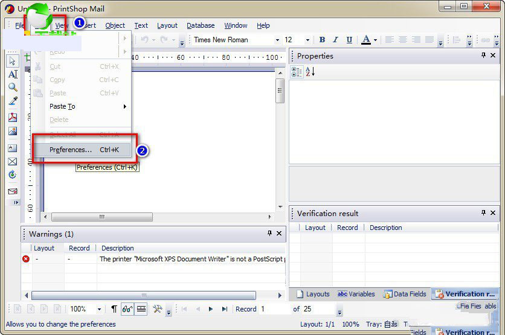The width and height of the screenshot is (505, 335).
Task: Switch to the Layouts tab
Action: click(x=313, y=294)
